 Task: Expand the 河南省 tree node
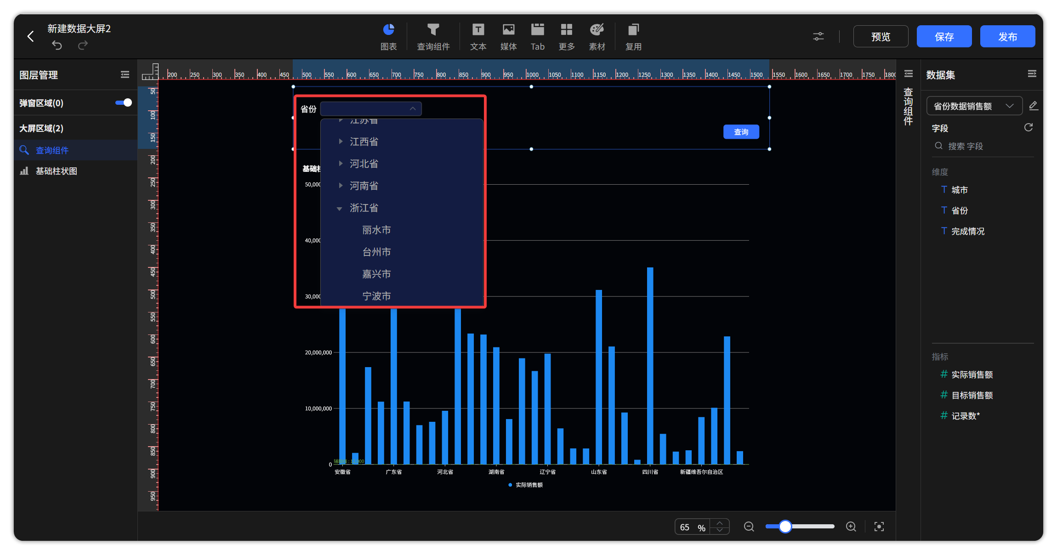pyautogui.click(x=341, y=186)
